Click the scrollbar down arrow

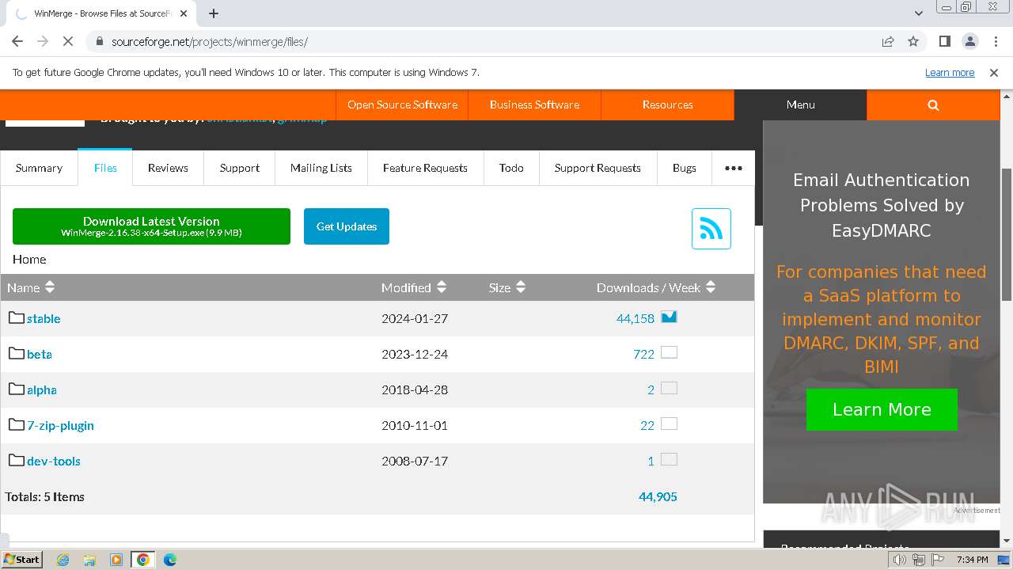pos(1007,541)
